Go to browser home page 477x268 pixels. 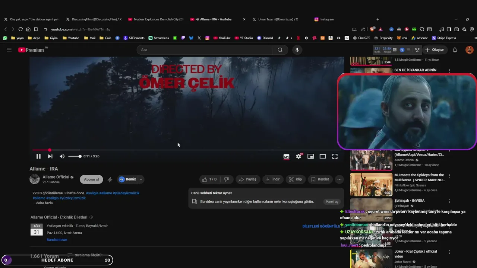(28, 29)
